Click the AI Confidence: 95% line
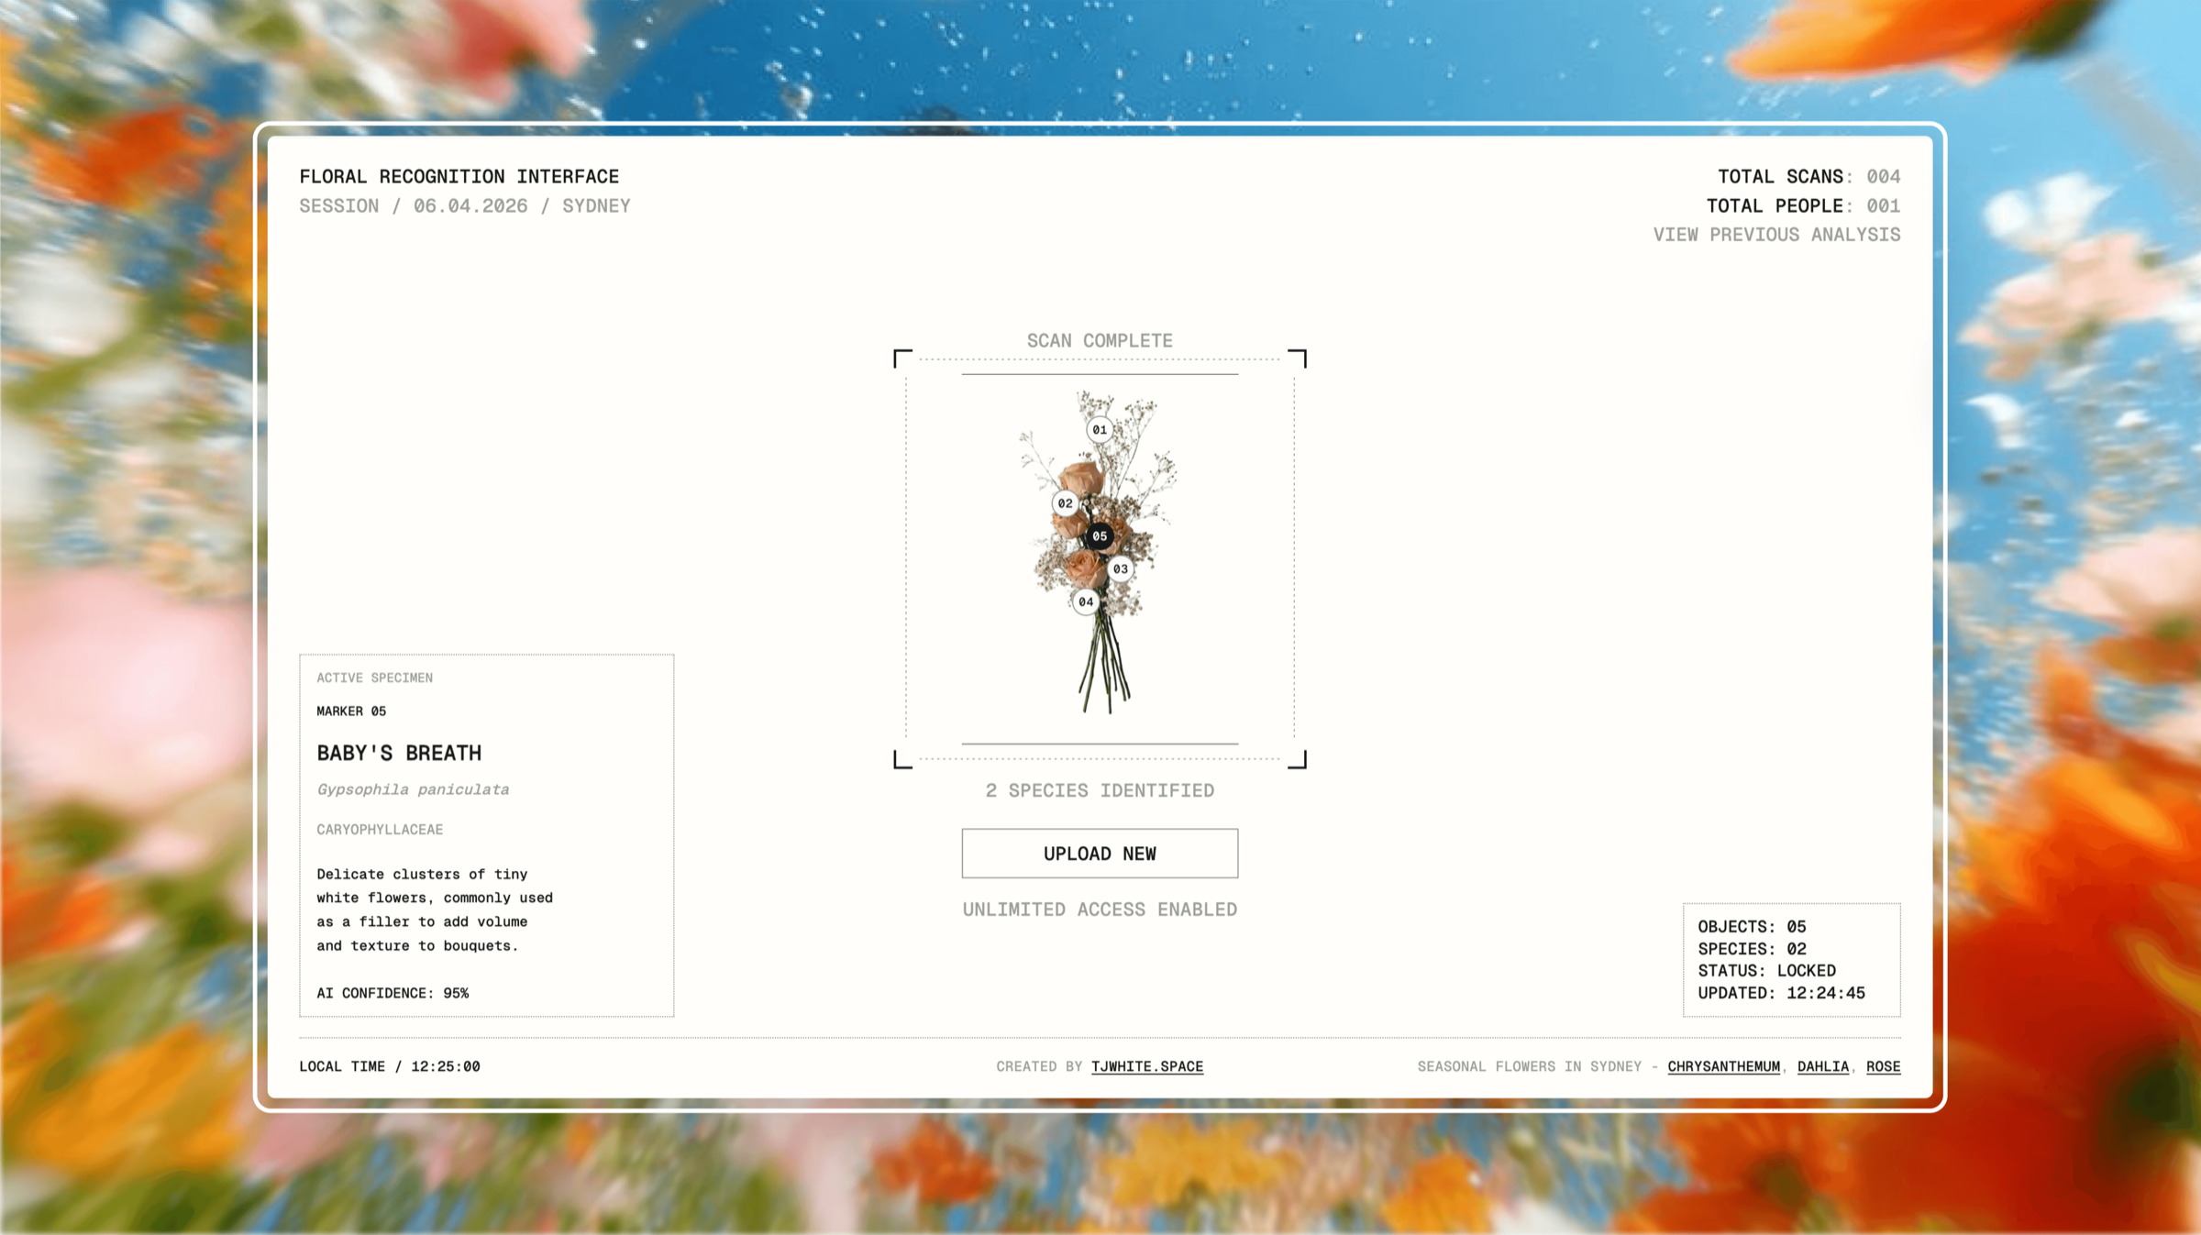2201x1235 pixels. (x=393, y=993)
